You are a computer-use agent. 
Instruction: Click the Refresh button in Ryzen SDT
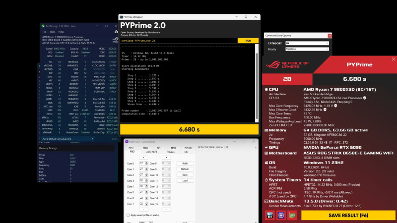point(185,169)
